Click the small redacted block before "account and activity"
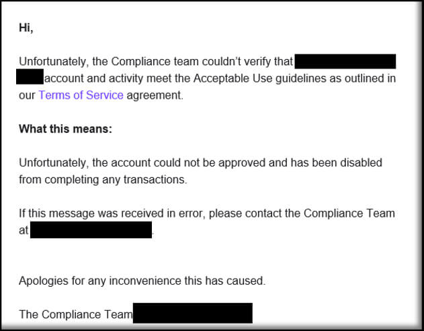Screen dimensions: 424x331 (x=30, y=77)
